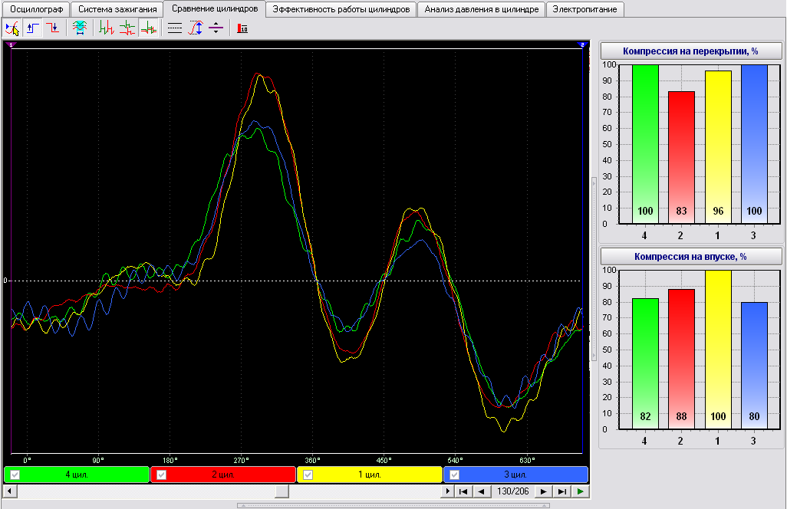
Task: Click the red bar chart icon
Action: click(242, 28)
